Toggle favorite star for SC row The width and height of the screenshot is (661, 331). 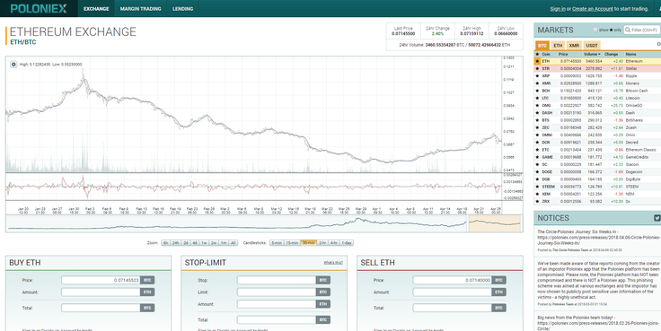(537, 165)
